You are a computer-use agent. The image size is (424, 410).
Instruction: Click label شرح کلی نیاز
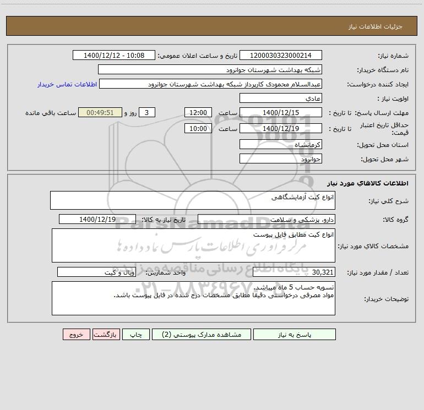pyautogui.click(x=389, y=201)
